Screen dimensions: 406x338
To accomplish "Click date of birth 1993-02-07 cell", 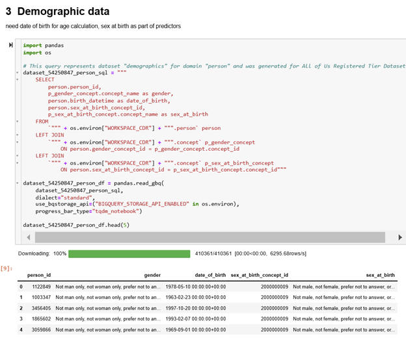I will pyautogui.click(x=196, y=319).
